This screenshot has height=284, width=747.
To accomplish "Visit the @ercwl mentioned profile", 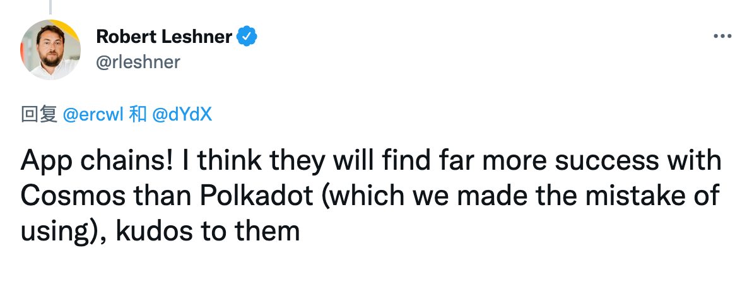I will [93, 114].
